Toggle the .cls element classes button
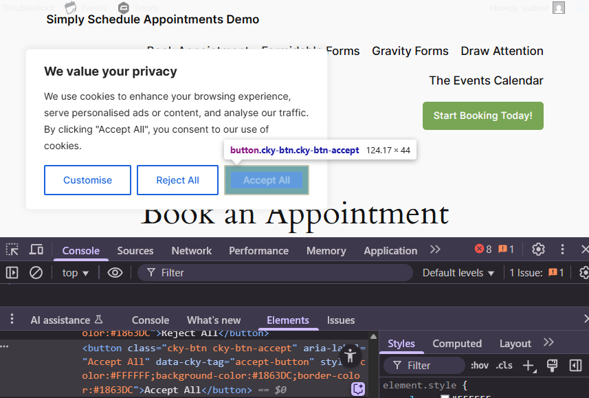The image size is (589, 398). tap(504, 366)
